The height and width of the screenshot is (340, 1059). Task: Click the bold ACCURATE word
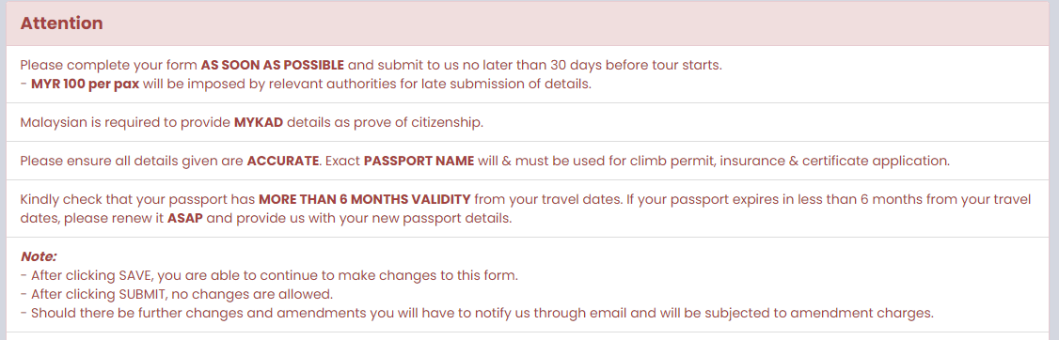click(283, 162)
